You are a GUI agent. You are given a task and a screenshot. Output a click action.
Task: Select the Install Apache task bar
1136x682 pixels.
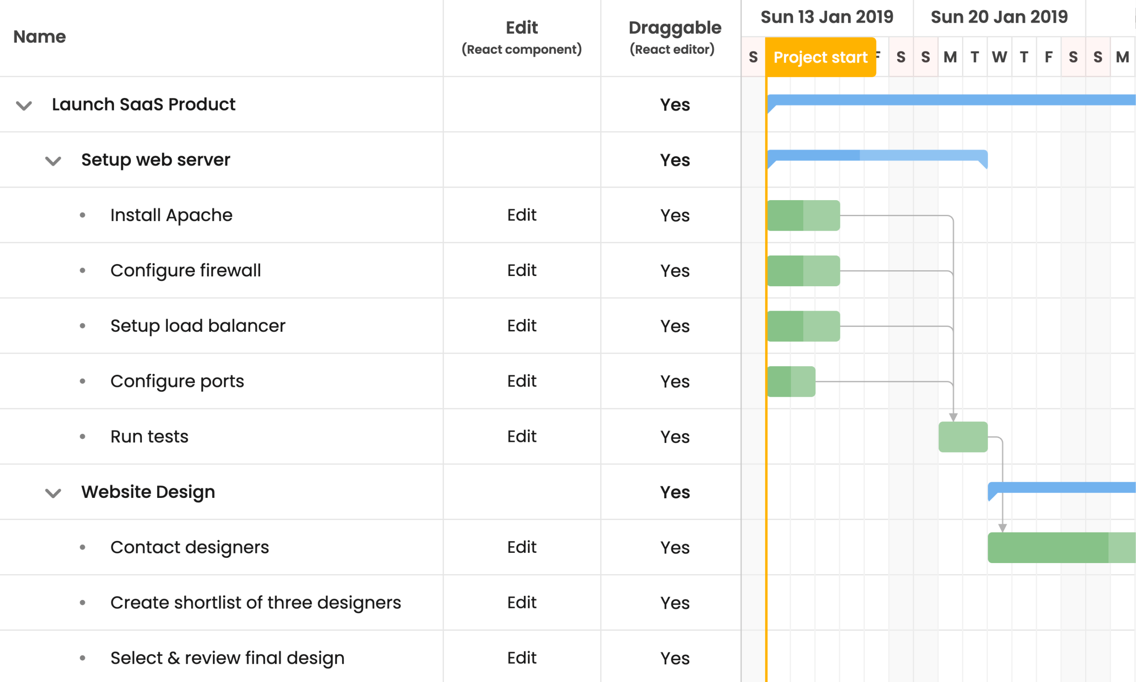803,216
